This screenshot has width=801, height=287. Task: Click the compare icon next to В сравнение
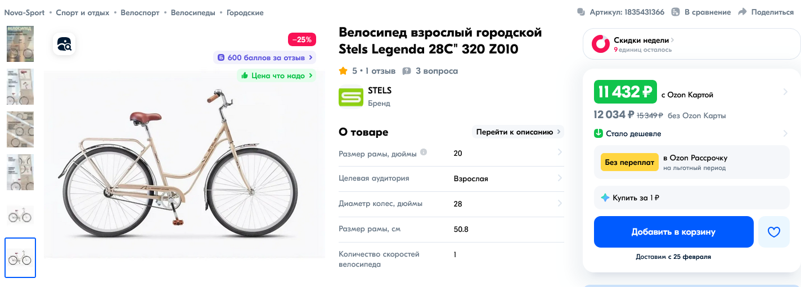pyautogui.click(x=676, y=12)
